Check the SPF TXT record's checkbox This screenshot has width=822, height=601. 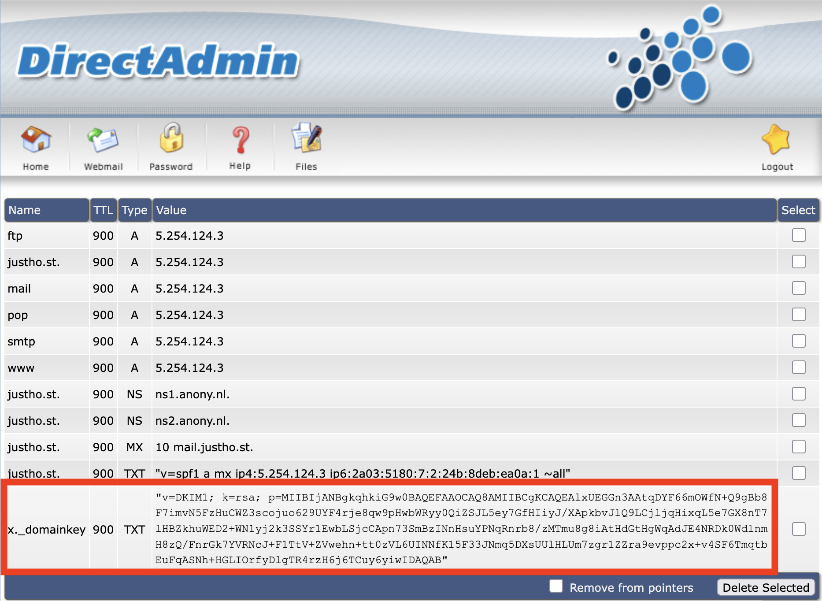[x=798, y=473]
